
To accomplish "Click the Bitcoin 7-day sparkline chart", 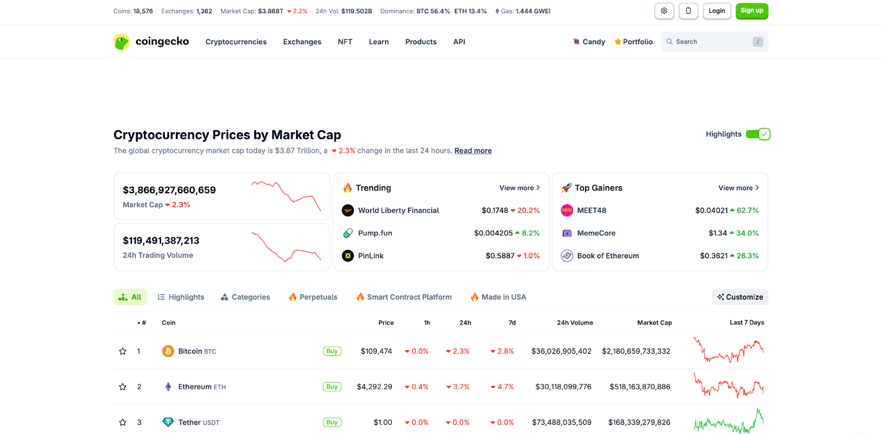I will pos(728,350).
